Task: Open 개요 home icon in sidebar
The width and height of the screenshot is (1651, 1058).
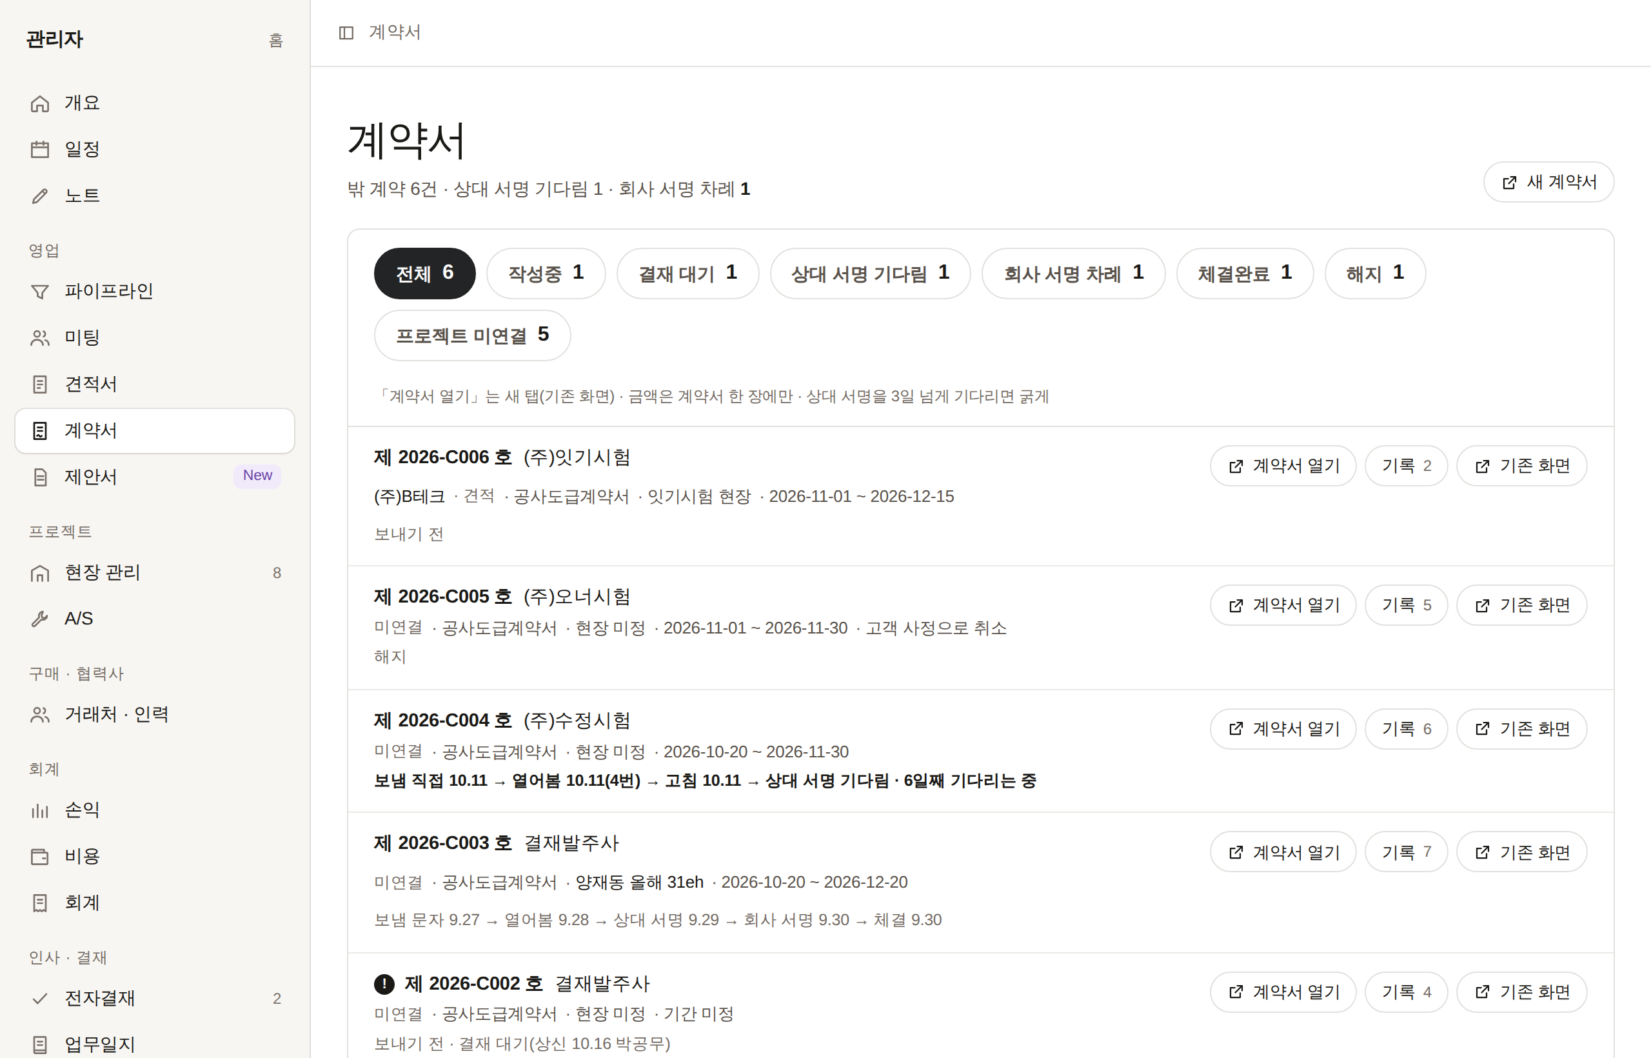Action: coord(40,103)
